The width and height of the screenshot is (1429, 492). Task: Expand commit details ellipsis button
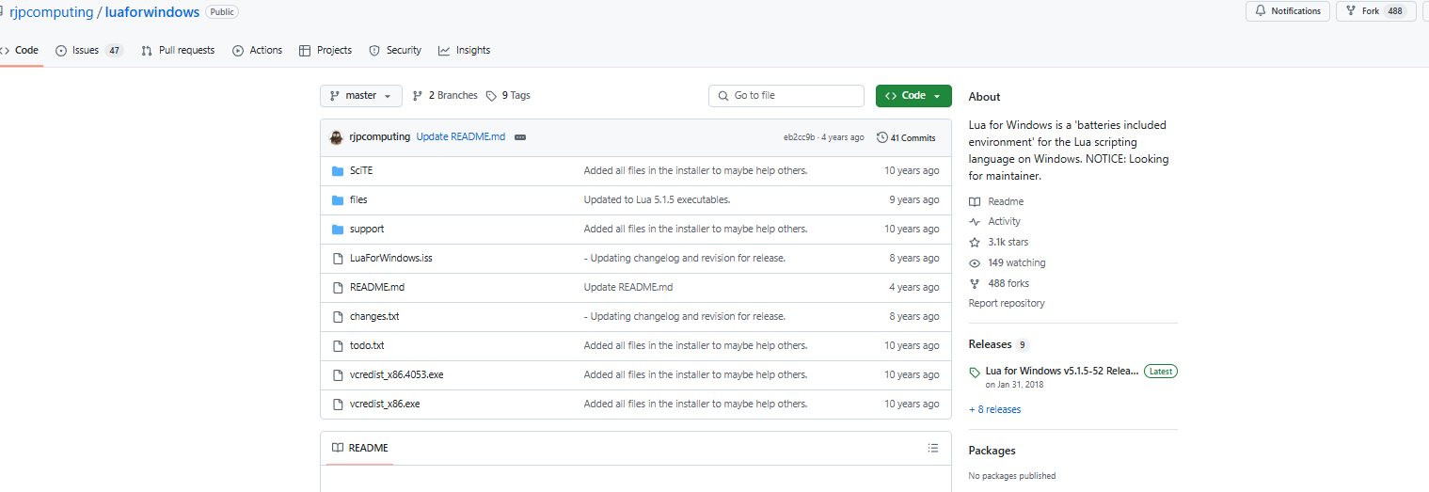point(520,137)
